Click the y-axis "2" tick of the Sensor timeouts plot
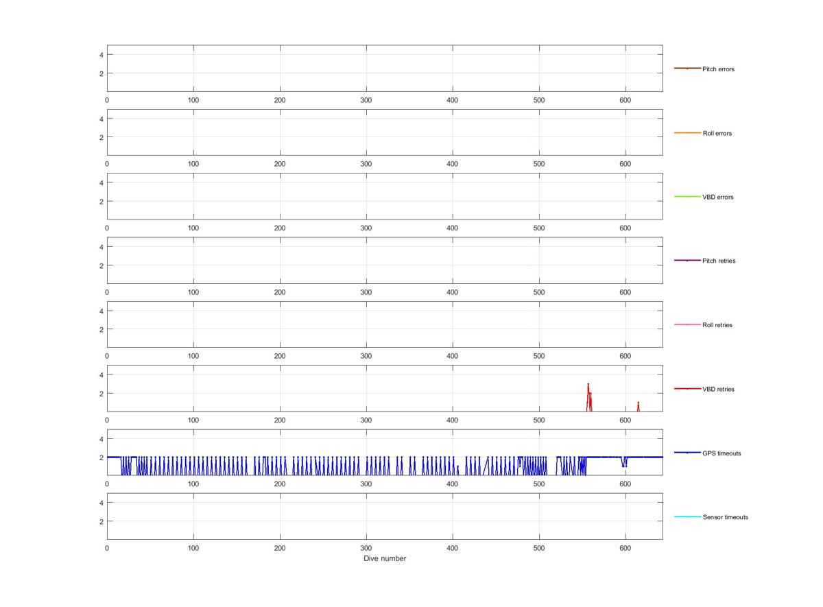This screenshot has height=607, width=823. [101, 521]
